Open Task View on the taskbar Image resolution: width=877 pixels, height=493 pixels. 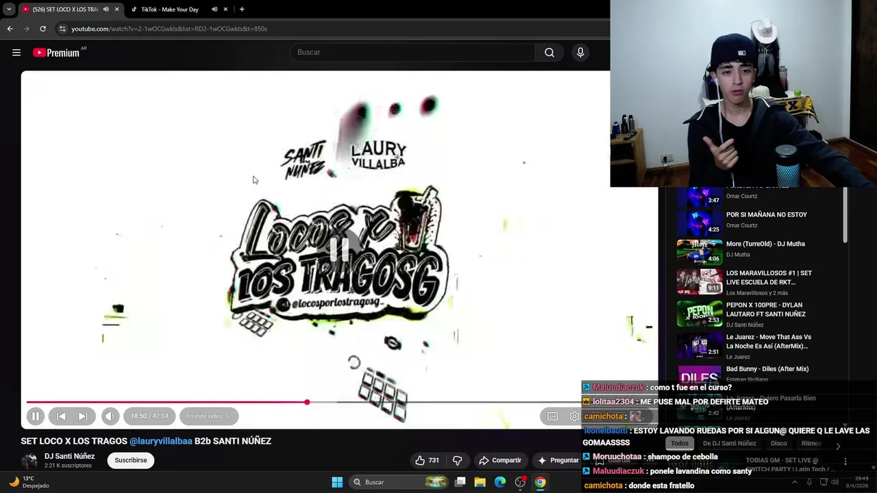[x=460, y=482]
